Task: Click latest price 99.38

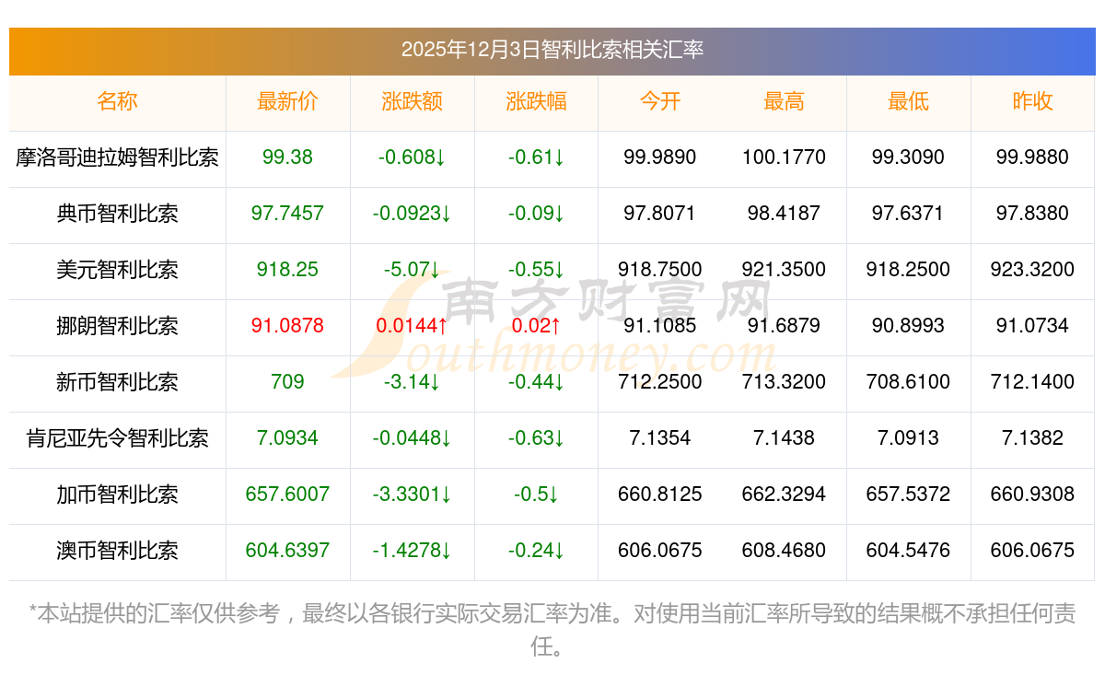Action: click(x=287, y=157)
